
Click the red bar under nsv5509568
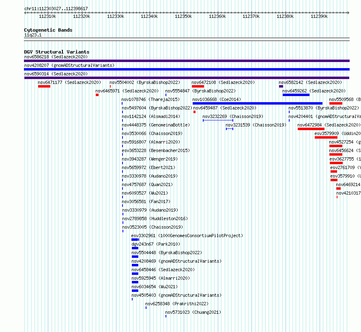[x=336, y=103]
